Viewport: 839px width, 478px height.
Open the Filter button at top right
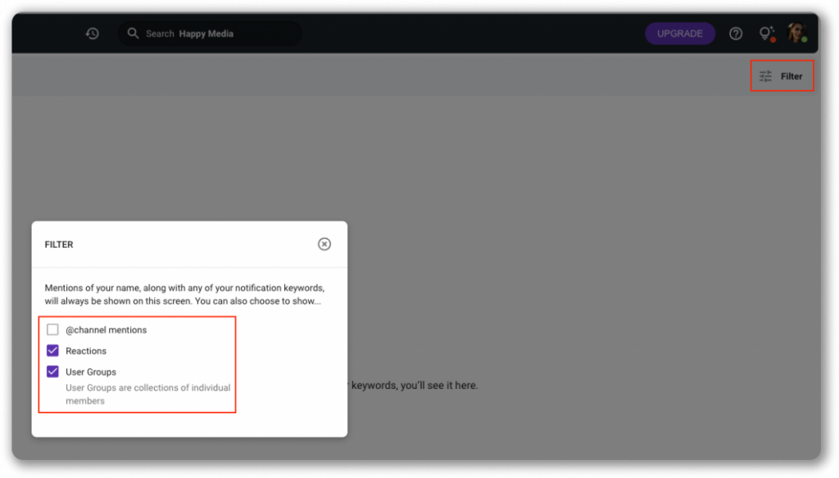coord(781,76)
